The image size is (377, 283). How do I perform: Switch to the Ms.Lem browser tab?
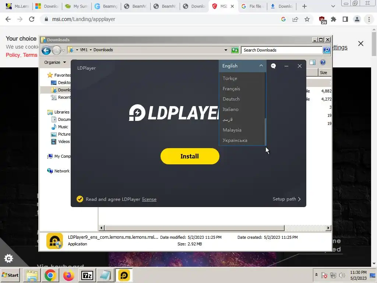[x=17, y=6]
